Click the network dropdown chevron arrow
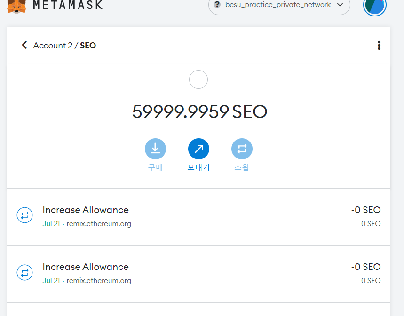404x316 pixels. 340,5
